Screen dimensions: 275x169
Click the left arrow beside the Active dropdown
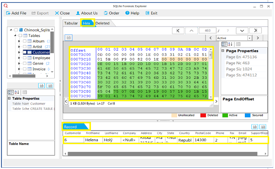coord(211,38)
